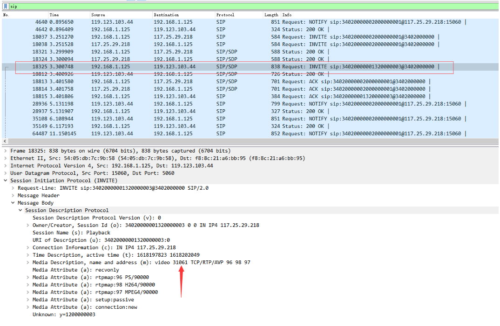Select packet number 18324
Screen dimensions: 500x326
(250, 59)
